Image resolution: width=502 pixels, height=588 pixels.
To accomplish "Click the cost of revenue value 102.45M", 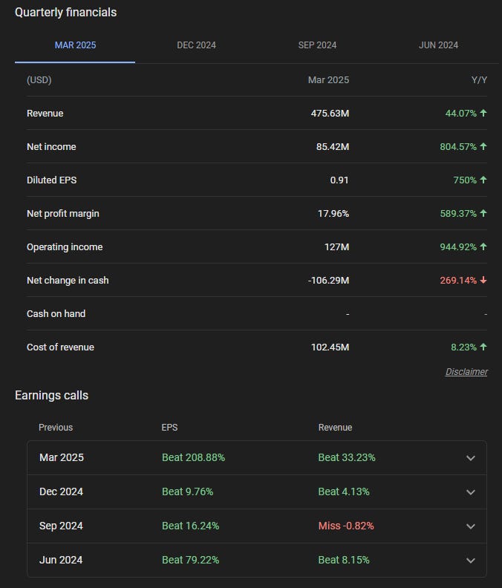I will [x=330, y=347].
